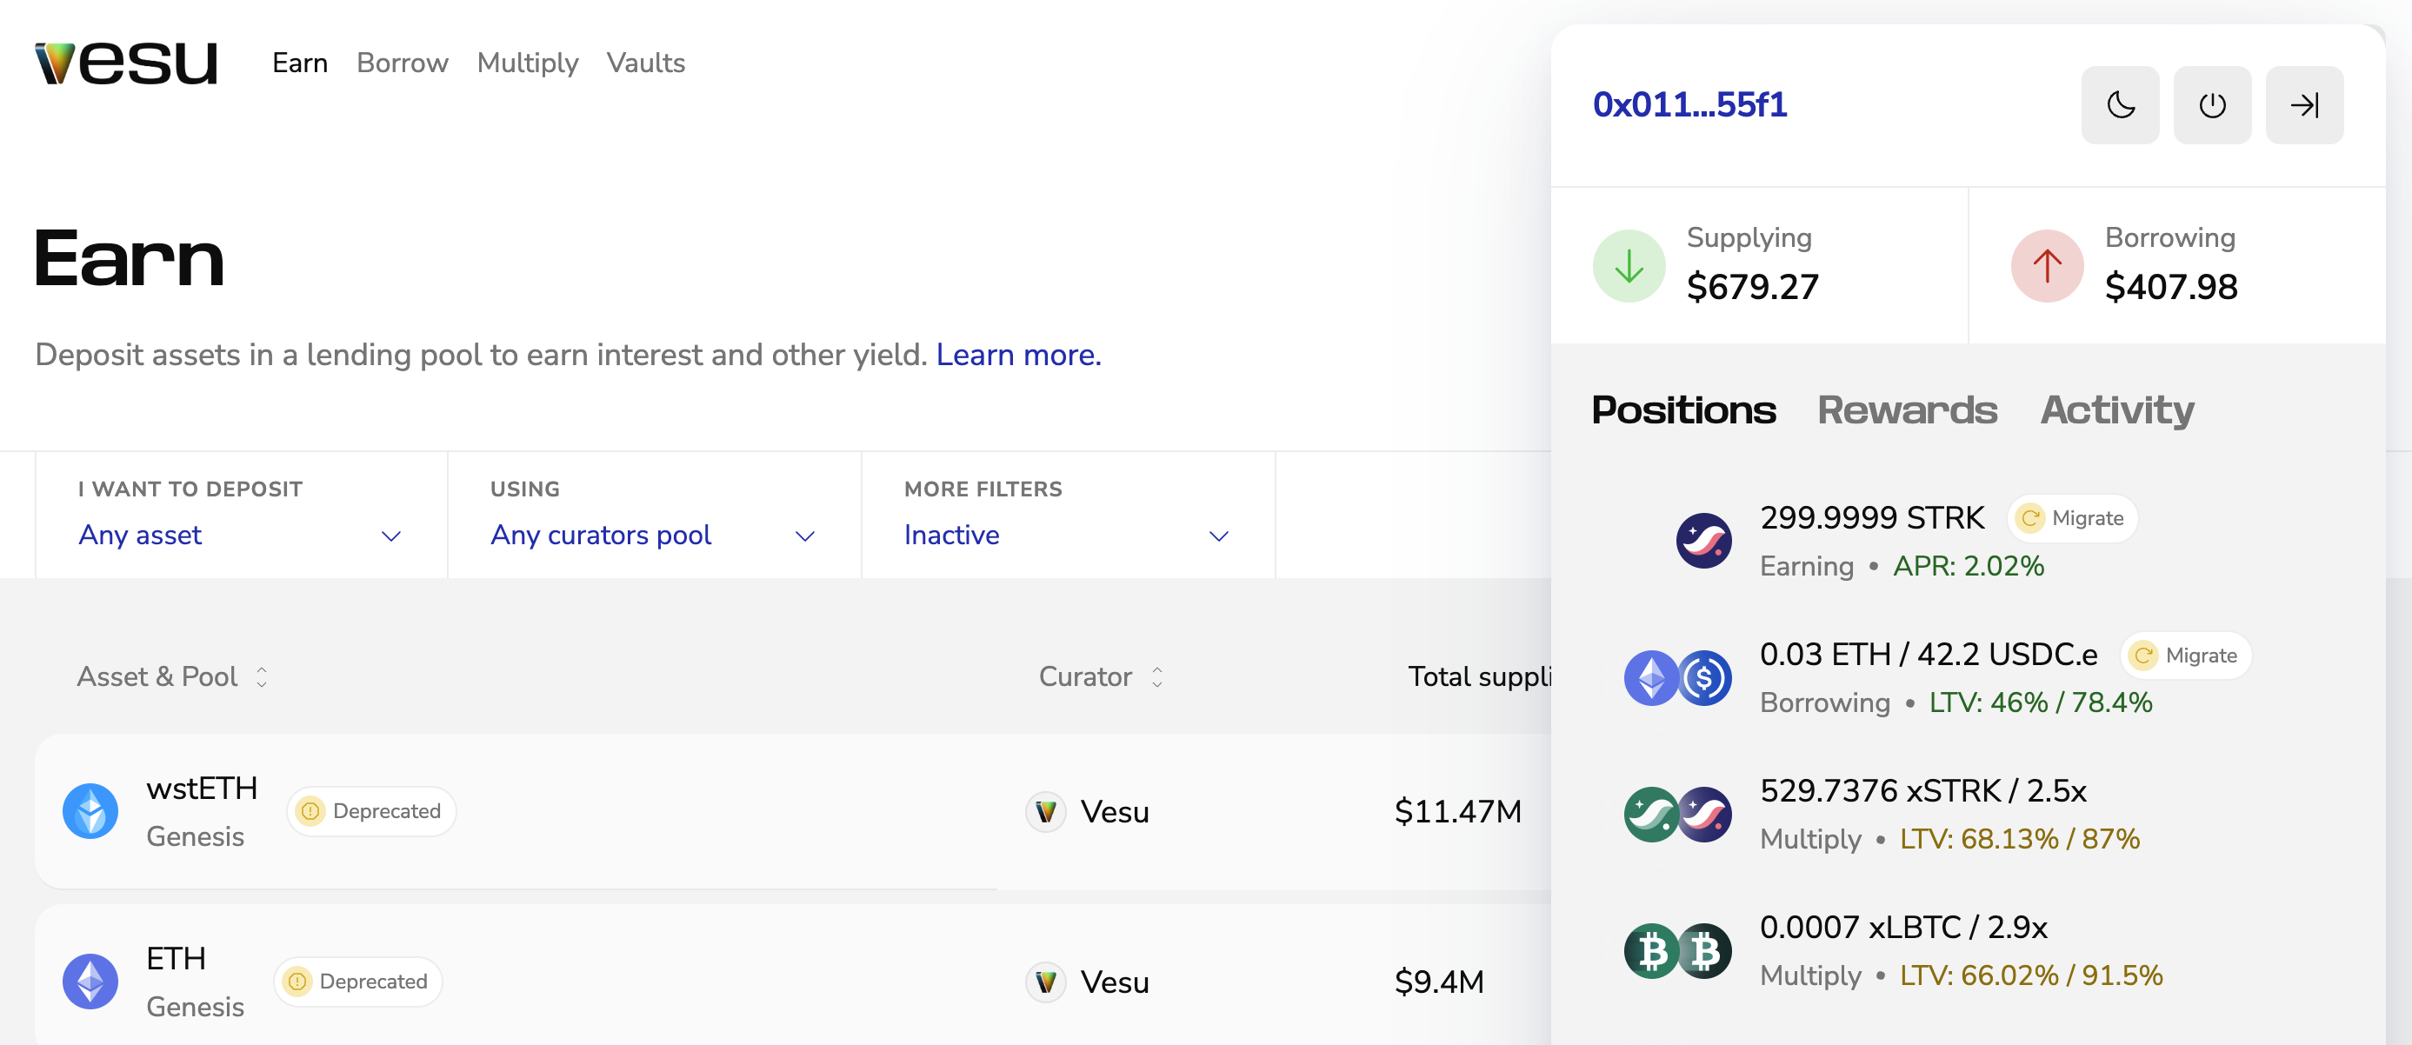Migrate the 299.9999 STRK position

(x=2071, y=518)
